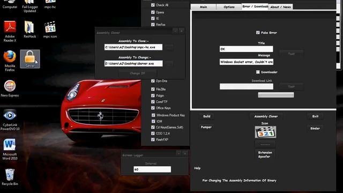
Task: Click the 321 media player icon preview
Action: pyautogui.click(x=265, y=132)
